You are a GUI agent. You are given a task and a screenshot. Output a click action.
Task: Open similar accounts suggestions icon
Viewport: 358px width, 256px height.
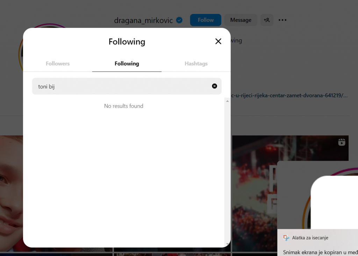click(x=267, y=20)
